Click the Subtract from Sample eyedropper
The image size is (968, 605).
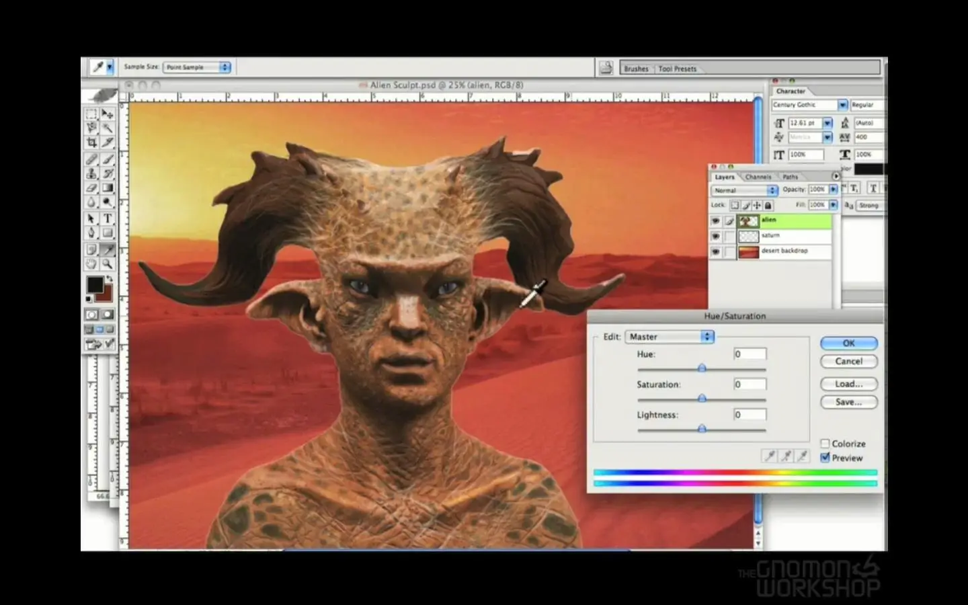[802, 456]
